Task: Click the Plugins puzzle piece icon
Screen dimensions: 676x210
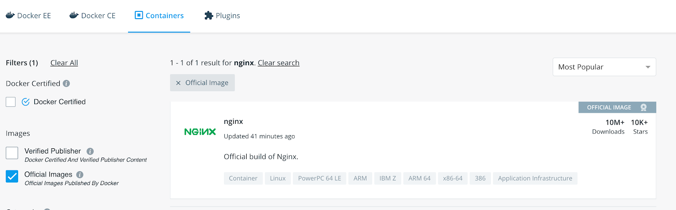Action: (x=209, y=16)
